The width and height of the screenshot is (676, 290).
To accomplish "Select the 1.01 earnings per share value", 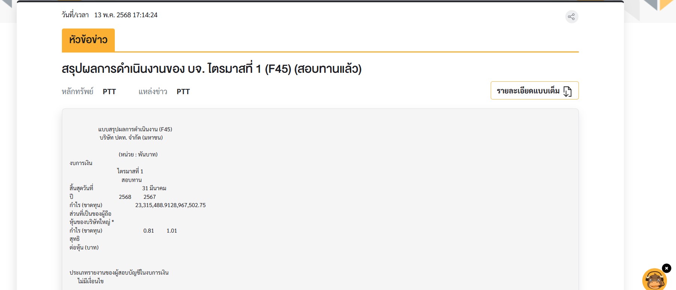I will pyautogui.click(x=171, y=231).
